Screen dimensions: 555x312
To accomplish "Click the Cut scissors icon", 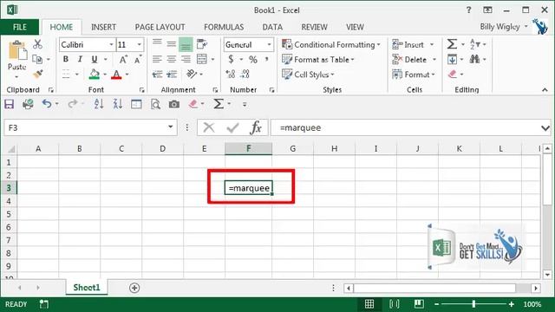I will [x=37, y=44].
